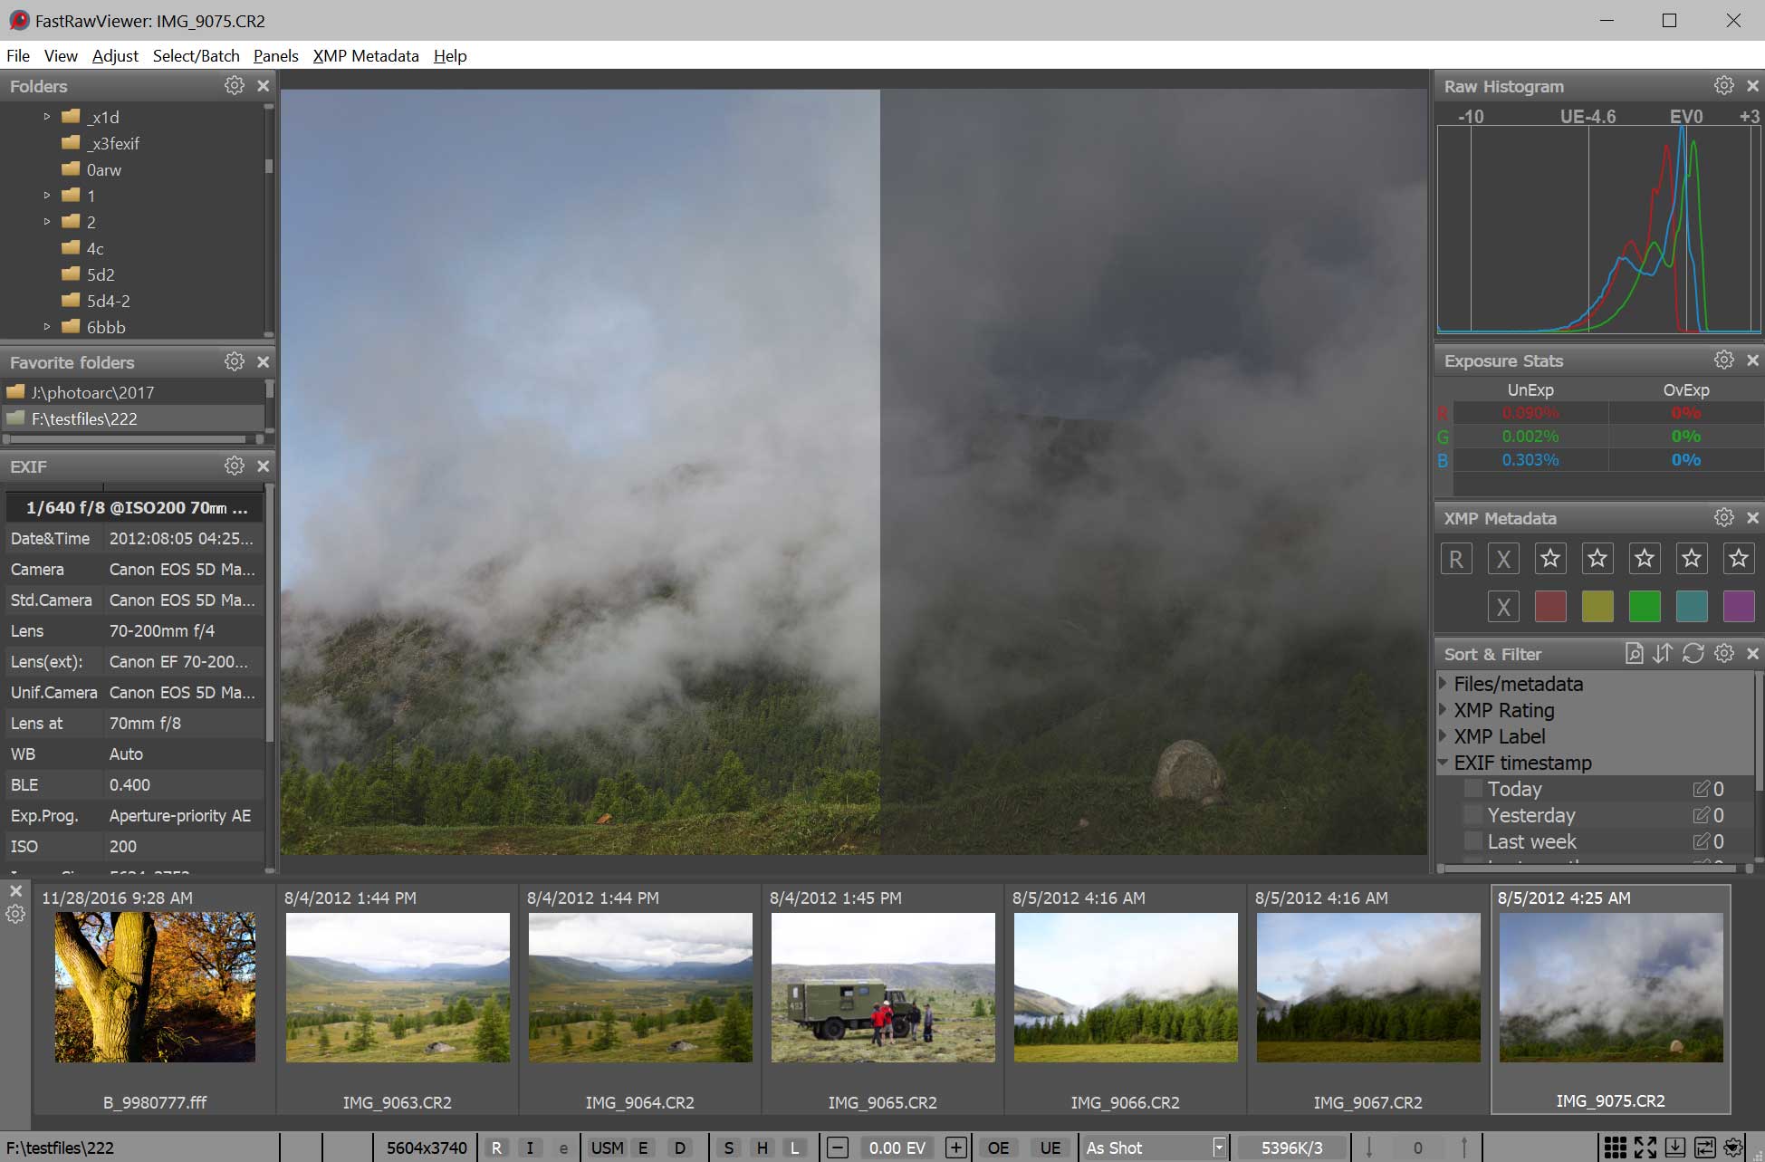This screenshot has width=1765, height=1162.
Task: Decrease exposure with minus button
Action: point(838,1148)
